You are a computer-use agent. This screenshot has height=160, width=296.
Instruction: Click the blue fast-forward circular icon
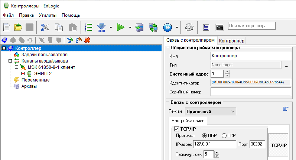(167, 27)
